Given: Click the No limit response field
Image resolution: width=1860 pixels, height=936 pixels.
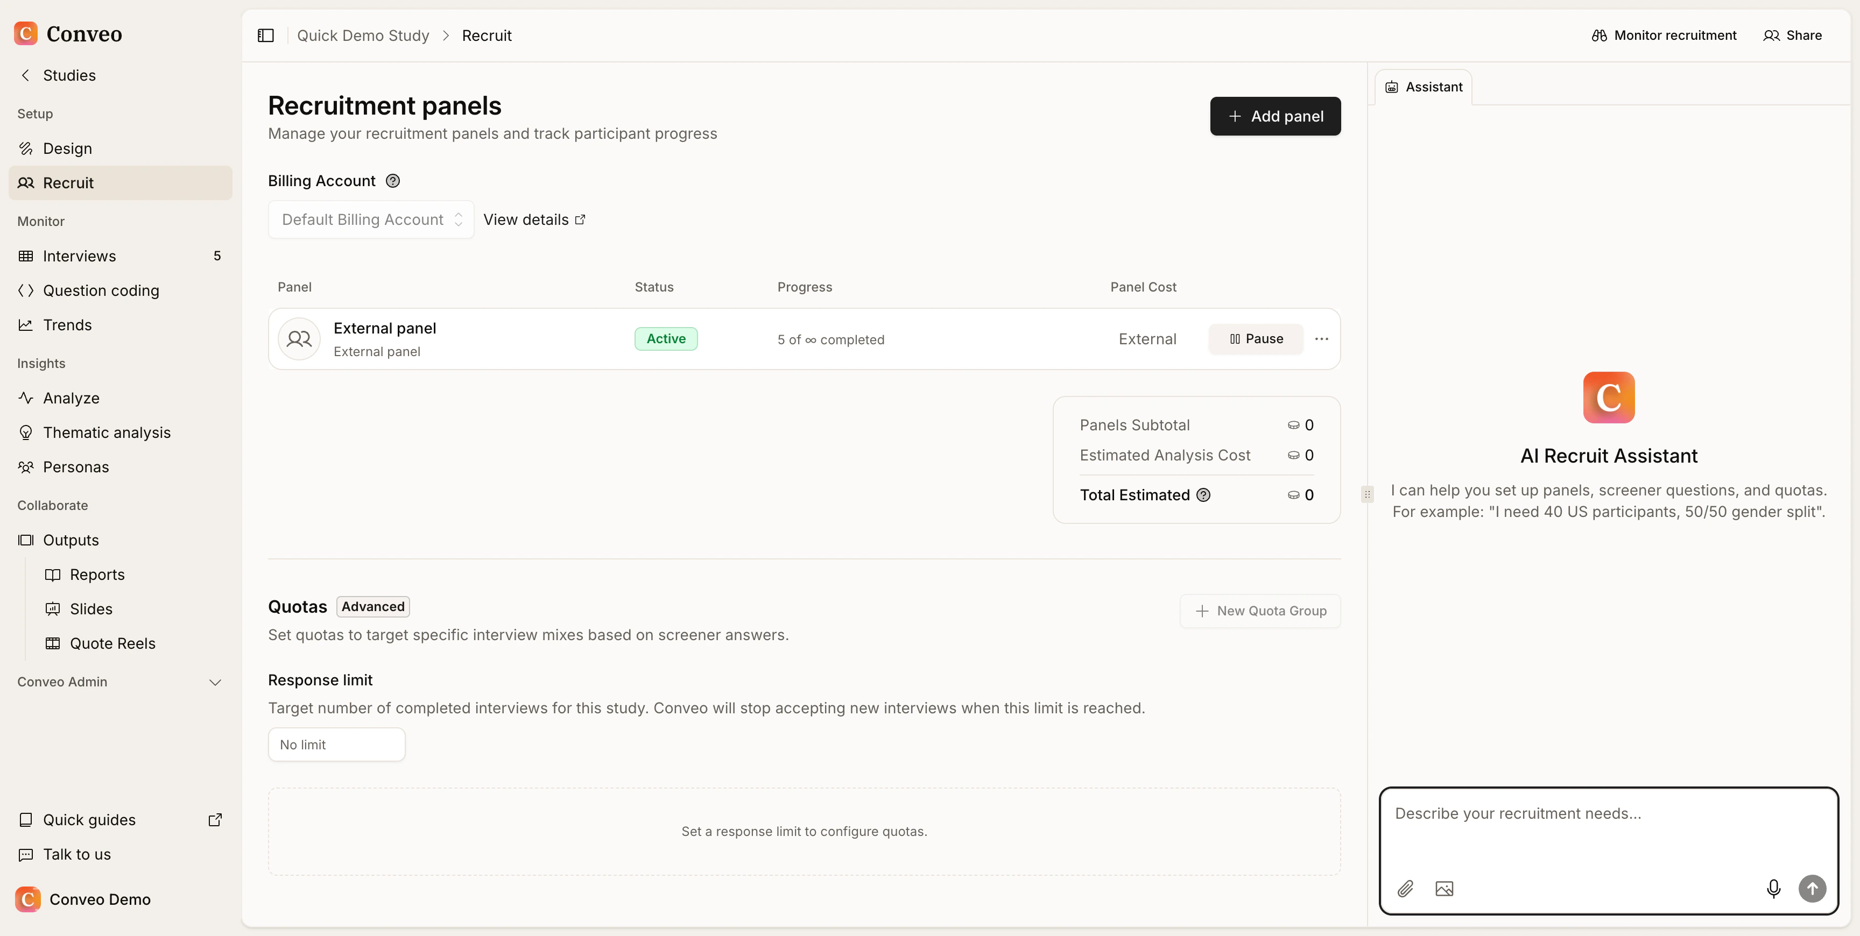Looking at the screenshot, I should 336,744.
